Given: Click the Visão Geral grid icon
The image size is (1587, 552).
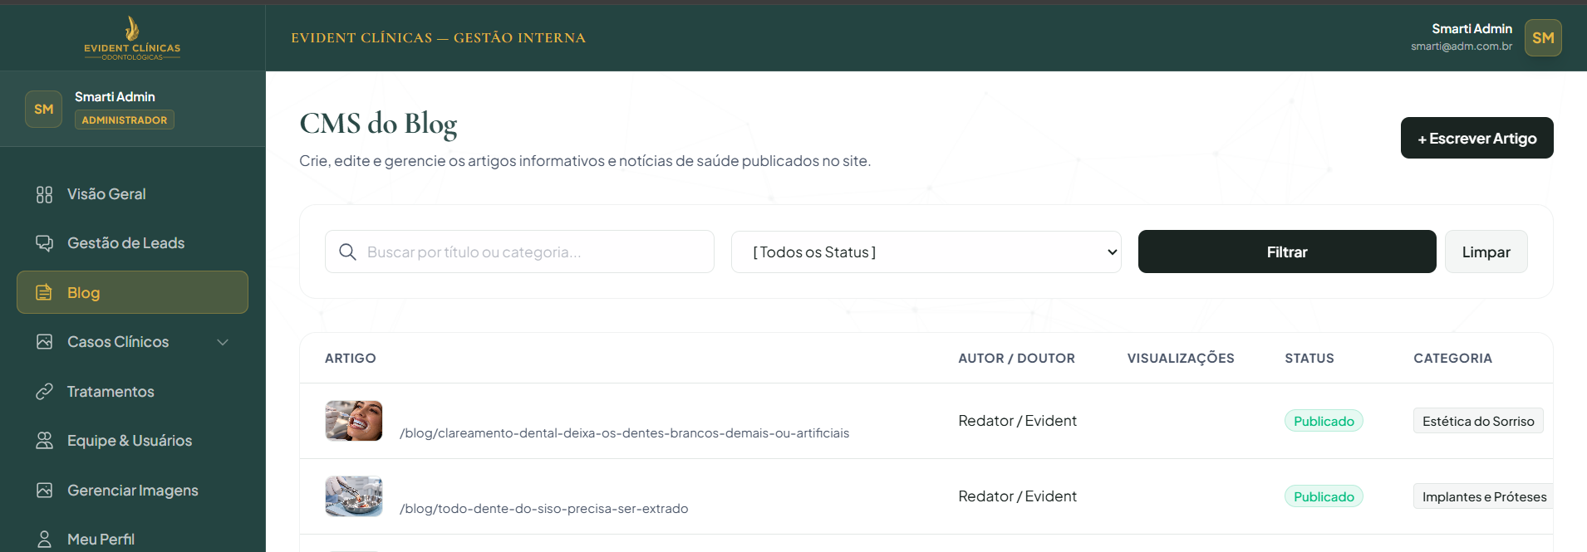Looking at the screenshot, I should click(x=44, y=194).
